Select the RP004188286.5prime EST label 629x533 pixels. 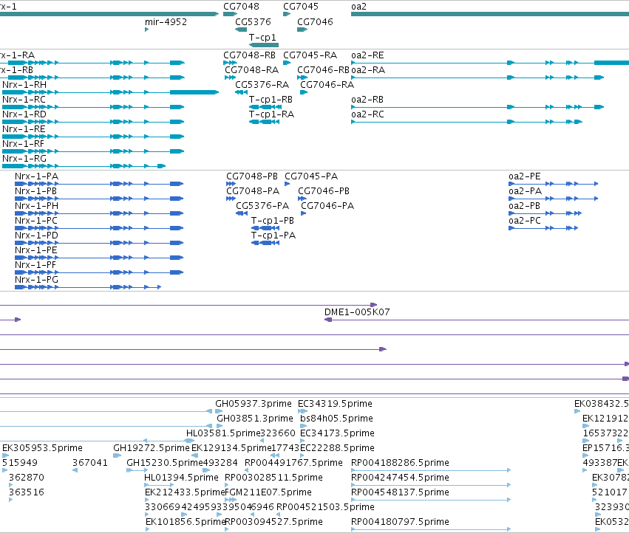400,462
